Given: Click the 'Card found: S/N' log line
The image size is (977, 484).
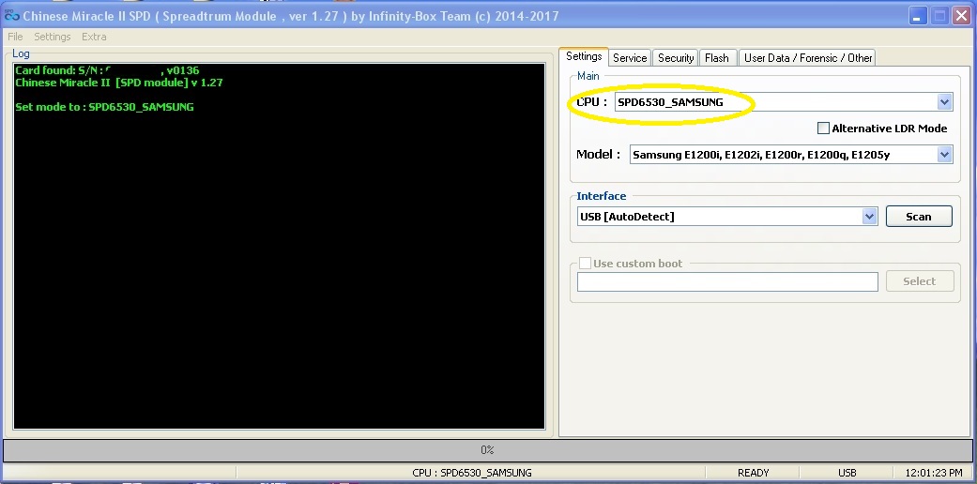Looking at the screenshot, I should point(107,70).
